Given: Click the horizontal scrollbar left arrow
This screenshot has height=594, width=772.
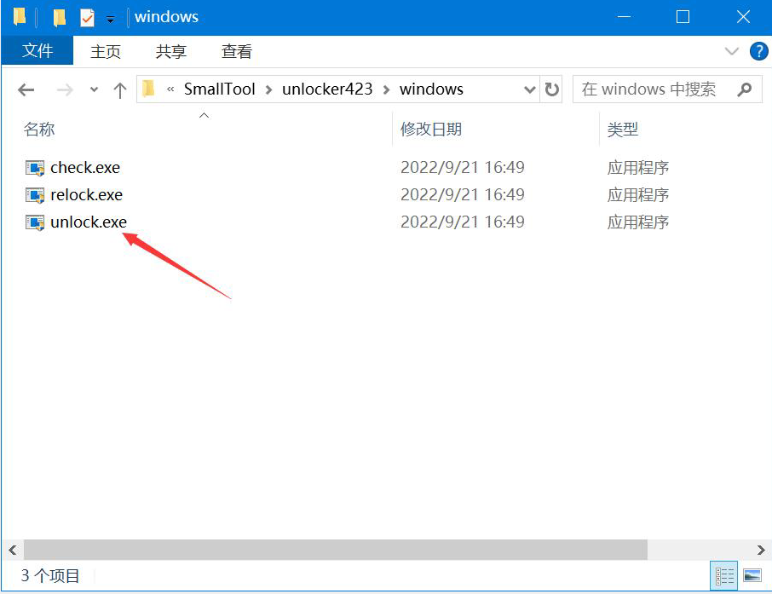Looking at the screenshot, I should tap(13, 550).
